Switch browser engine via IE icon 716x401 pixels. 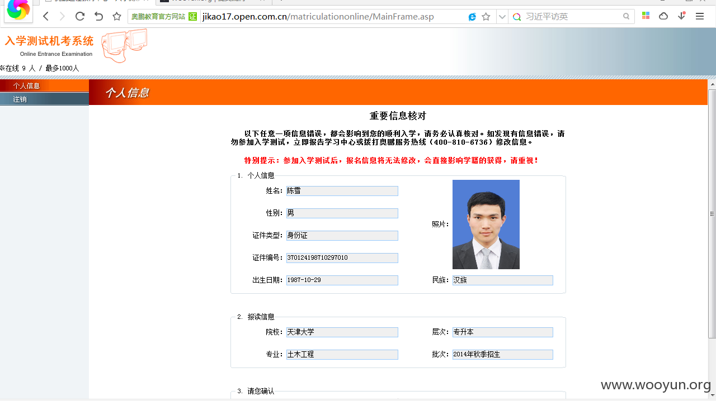tap(472, 17)
